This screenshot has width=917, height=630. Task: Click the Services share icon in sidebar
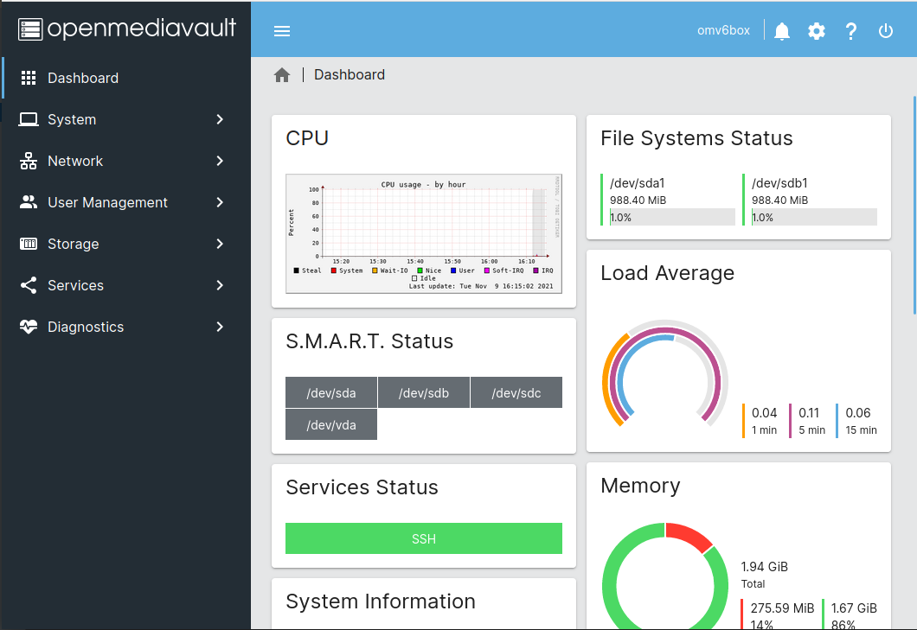click(x=27, y=285)
